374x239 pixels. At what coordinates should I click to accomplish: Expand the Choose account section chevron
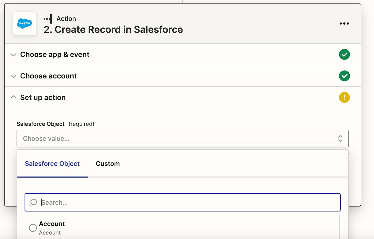click(13, 76)
